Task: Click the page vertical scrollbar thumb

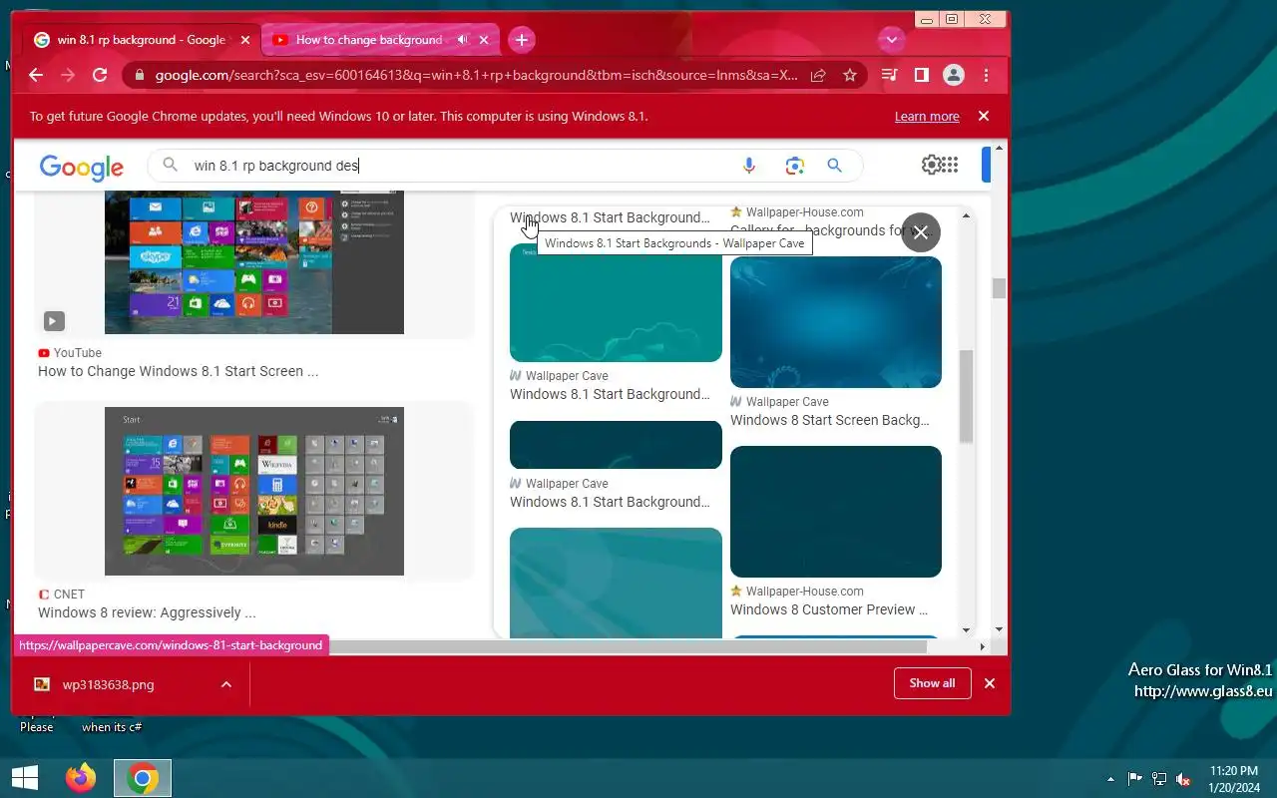Action: [x=999, y=288]
